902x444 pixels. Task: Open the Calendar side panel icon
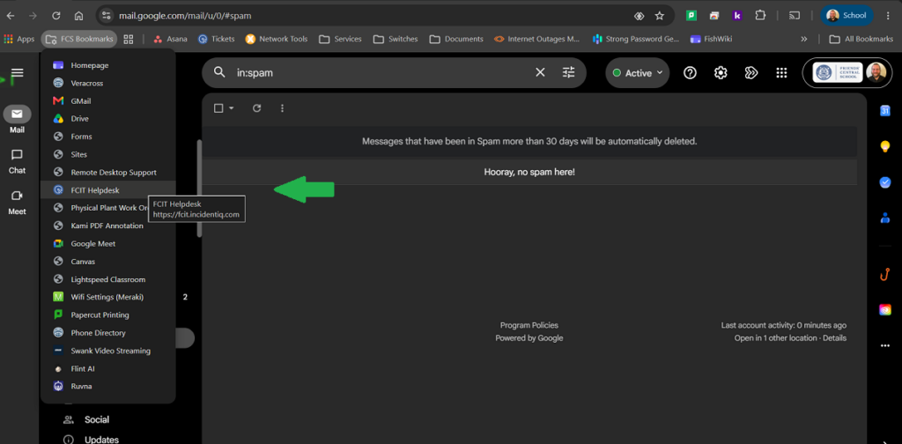point(884,111)
